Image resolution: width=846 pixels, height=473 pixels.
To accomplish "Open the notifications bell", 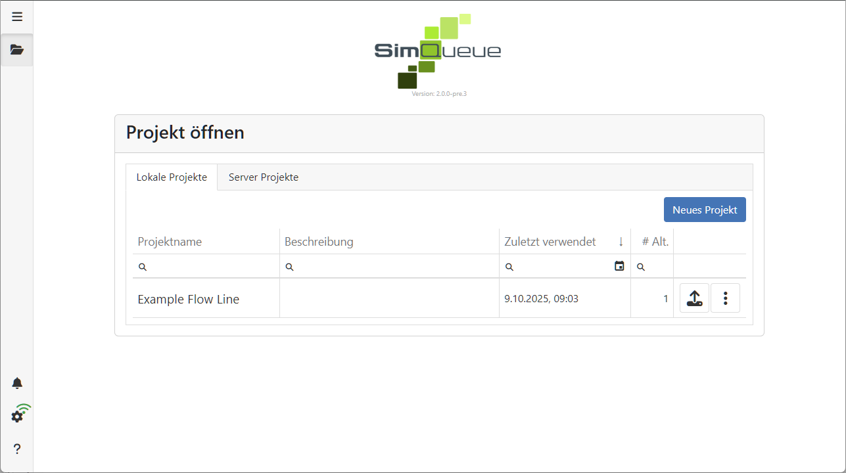I will tap(17, 383).
